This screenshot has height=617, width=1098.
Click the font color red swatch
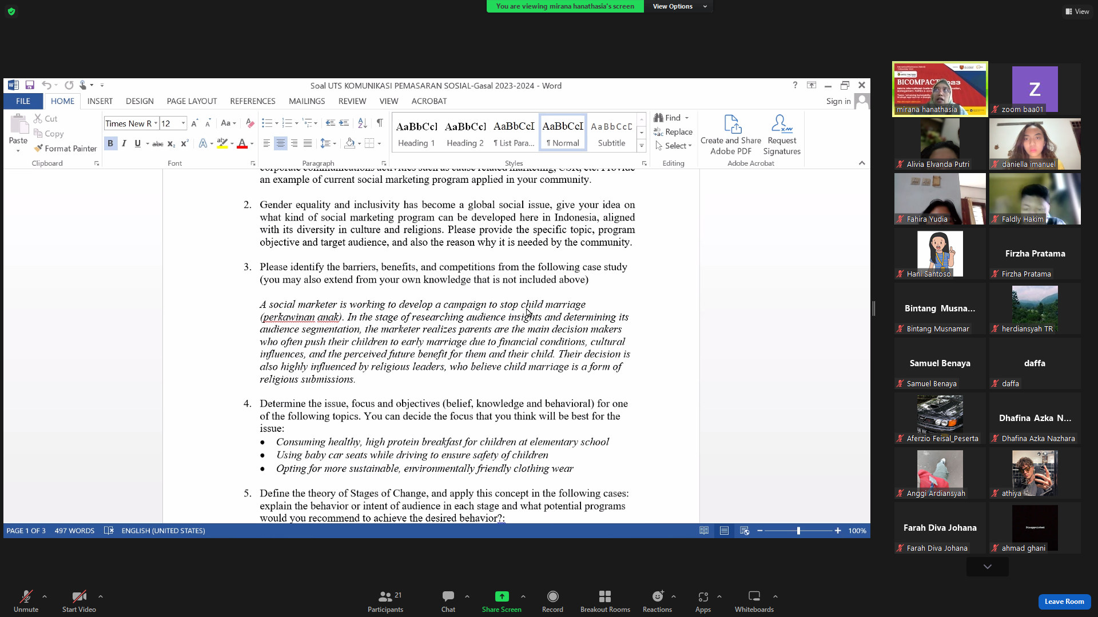tap(242, 143)
